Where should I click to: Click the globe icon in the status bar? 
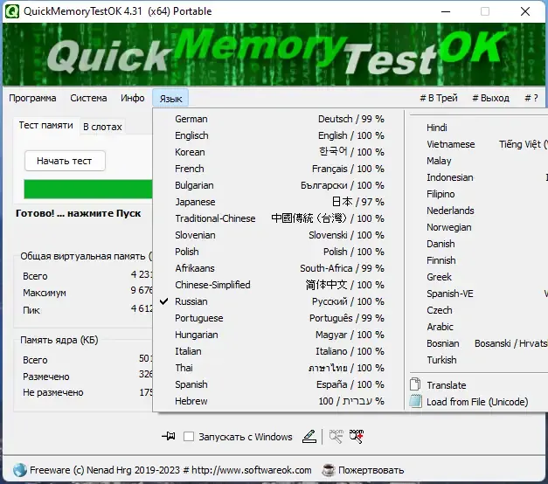pos(20,470)
